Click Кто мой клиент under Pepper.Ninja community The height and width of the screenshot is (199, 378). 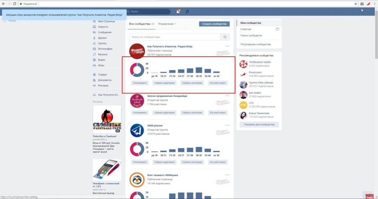coord(218,83)
